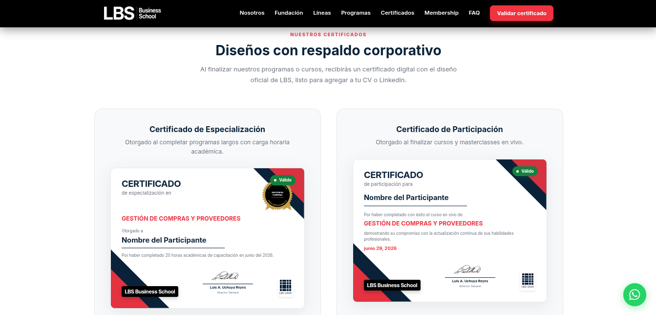Open the FAQ link
The height and width of the screenshot is (315, 656).
click(x=474, y=13)
